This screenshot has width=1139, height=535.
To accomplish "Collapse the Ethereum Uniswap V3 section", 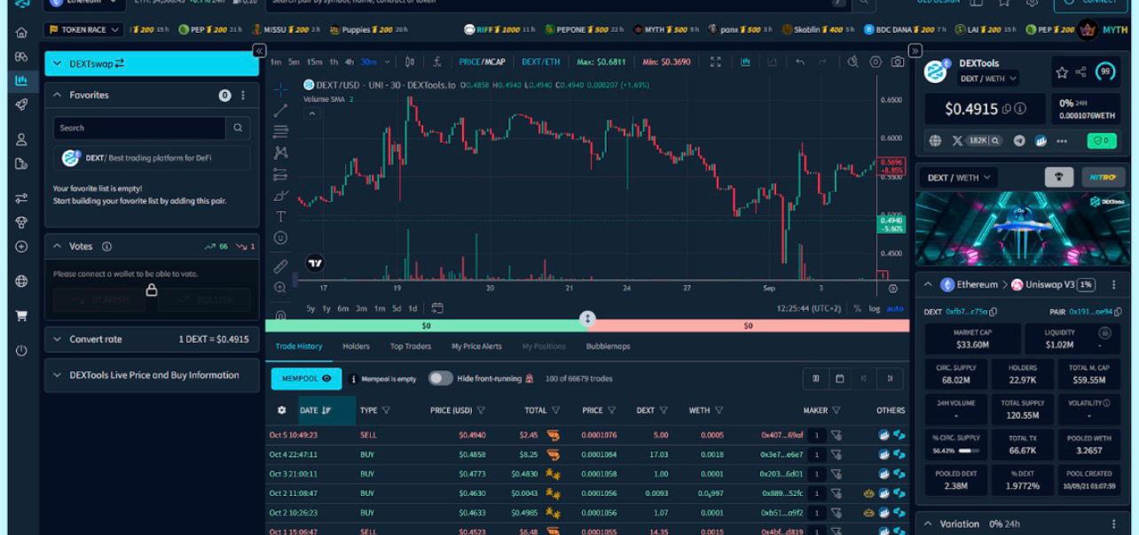I will pos(928,285).
